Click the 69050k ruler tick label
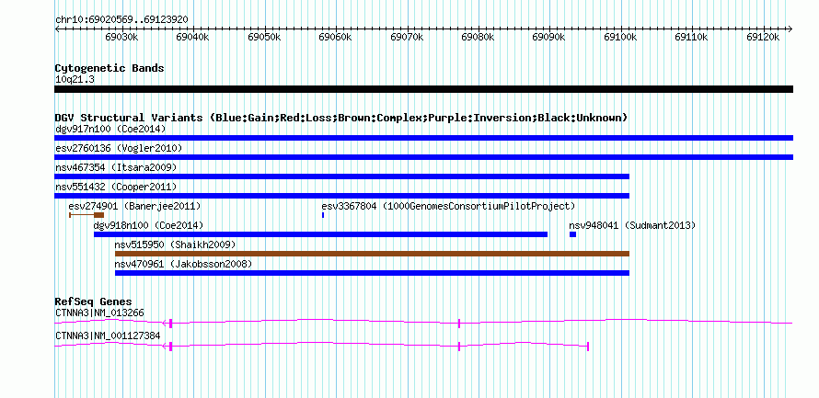Screen dimensions: 819x398 (x=264, y=37)
